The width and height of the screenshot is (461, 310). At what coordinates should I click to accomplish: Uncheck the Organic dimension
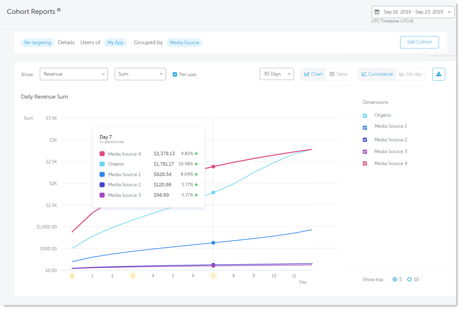(x=365, y=116)
